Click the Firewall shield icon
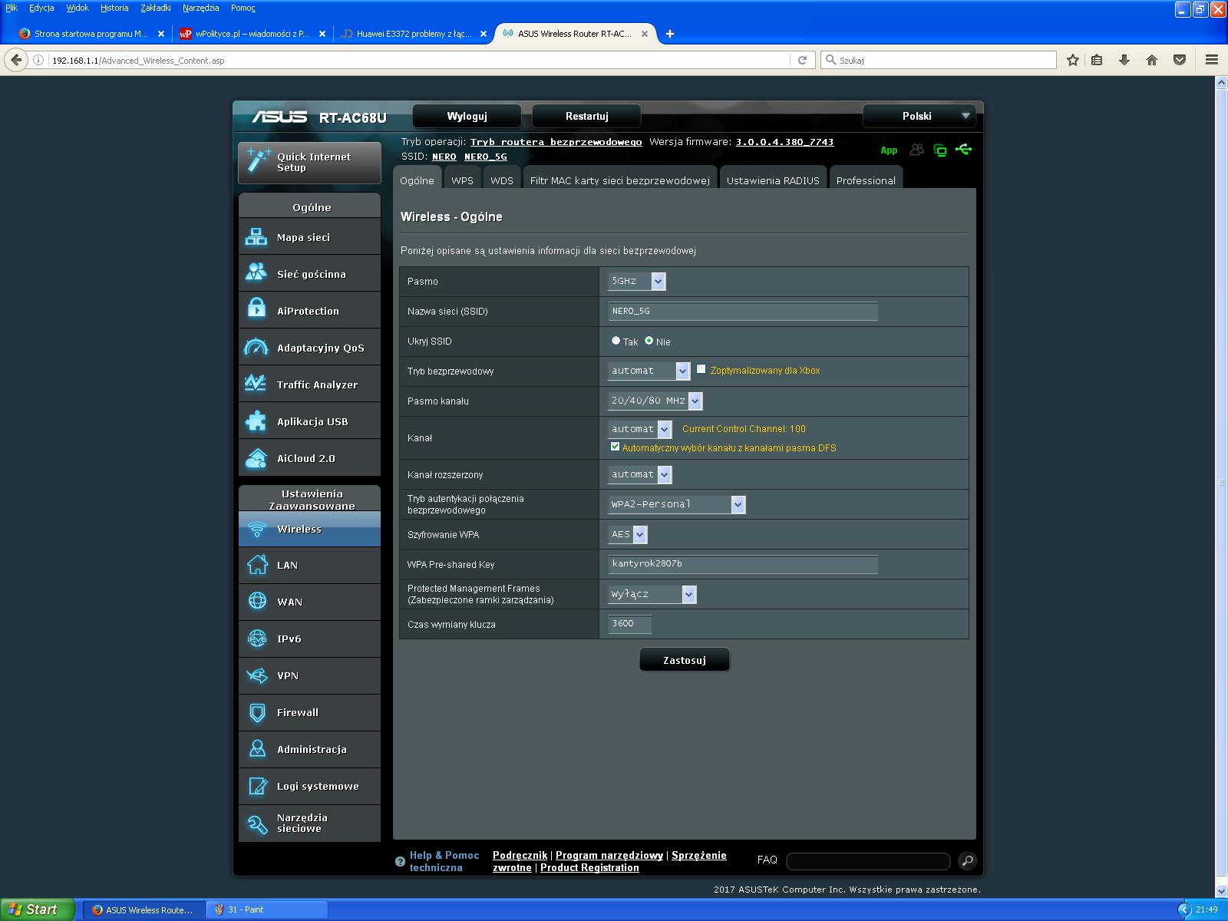This screenshot has height=921, width=1228. (x=257, y=712)
